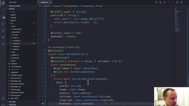
Task: Expand the auth folder
Action: [x=22, y=26]
